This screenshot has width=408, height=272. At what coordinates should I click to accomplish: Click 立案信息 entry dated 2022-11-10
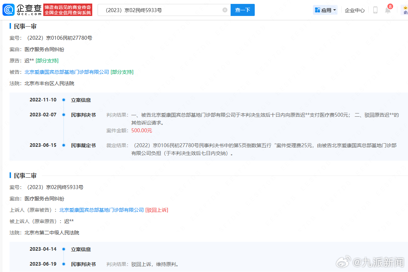coord(81,100)
